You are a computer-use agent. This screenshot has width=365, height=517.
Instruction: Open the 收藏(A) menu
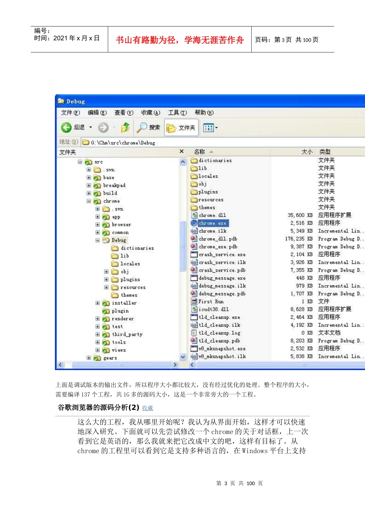coord(151,113)
